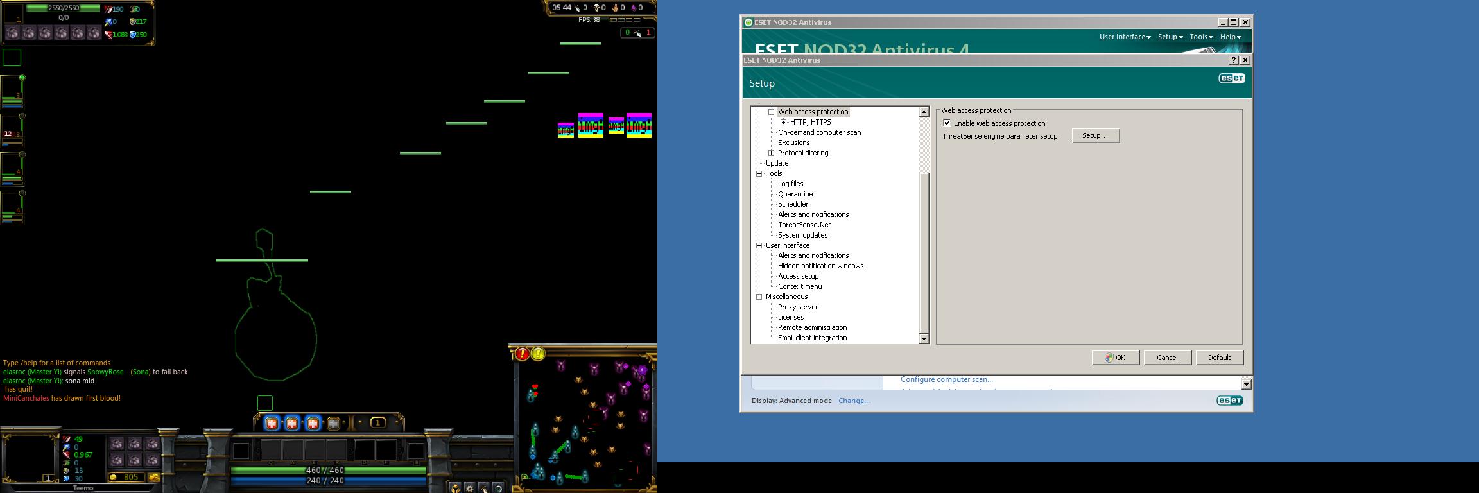The width and height of the screenshot is (1479, 493).
Task: Click the gray unavailable level-up plus button
Action: pos(333,424)
